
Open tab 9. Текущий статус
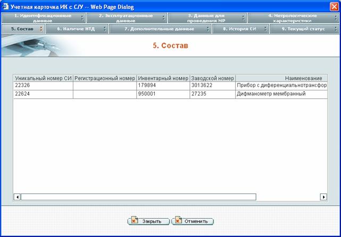coord(304,29)
